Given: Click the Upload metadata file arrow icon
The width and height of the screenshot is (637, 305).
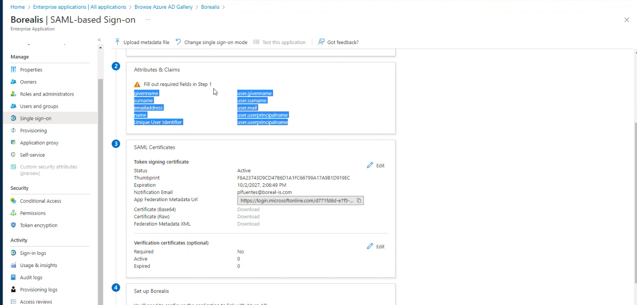Looking at the screenshot, I should tap(117, 42).
